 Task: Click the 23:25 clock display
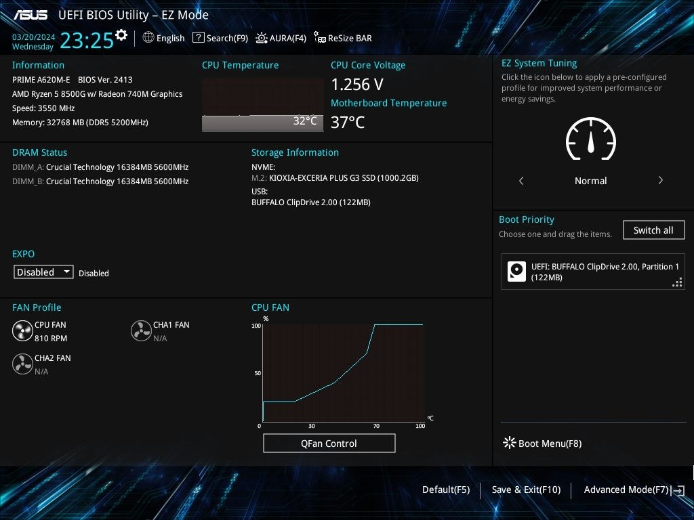click(87, 40)
